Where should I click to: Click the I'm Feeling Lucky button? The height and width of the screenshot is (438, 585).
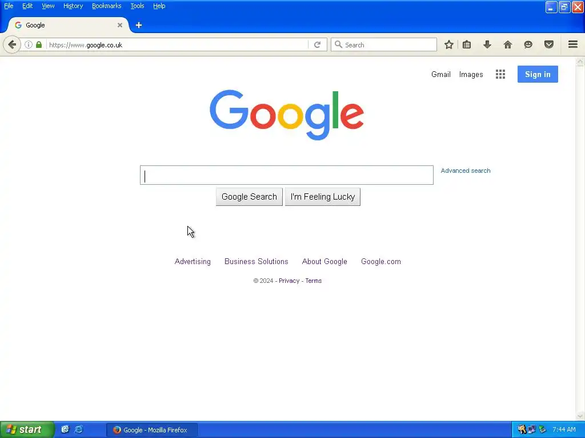point(323,197)
